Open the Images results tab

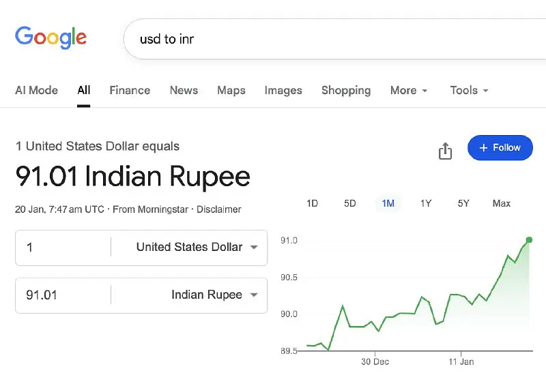(283, 90)
